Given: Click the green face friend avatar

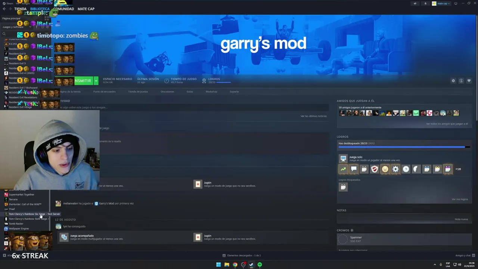Looking at the screenshot, I should pos(416,113).
